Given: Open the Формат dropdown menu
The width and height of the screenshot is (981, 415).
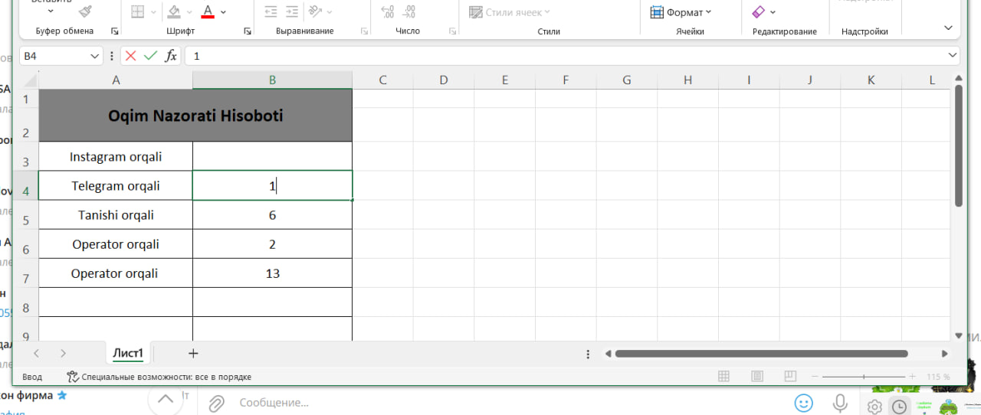Looking at the screenshot, I should click(681, 12).
